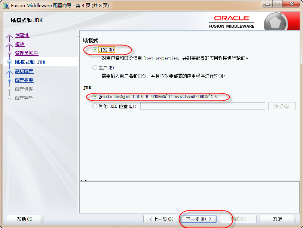Click the other JDK location input field
Screen dimensions: 303x228
pyautogui.click(x=202, y=106)
